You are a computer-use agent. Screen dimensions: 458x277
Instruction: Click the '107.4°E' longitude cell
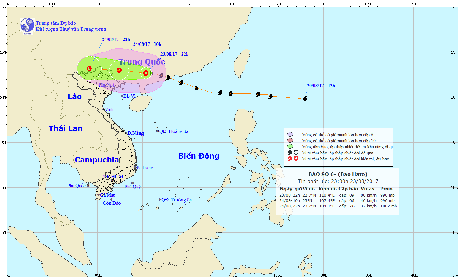327,200
